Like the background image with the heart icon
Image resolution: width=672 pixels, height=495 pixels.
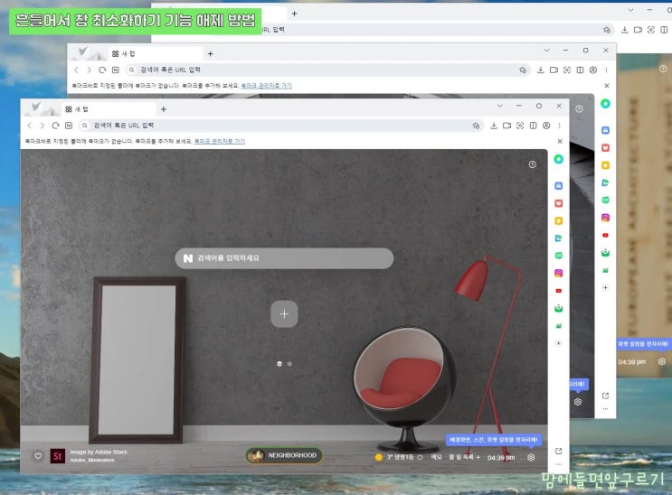click(38, 456)
